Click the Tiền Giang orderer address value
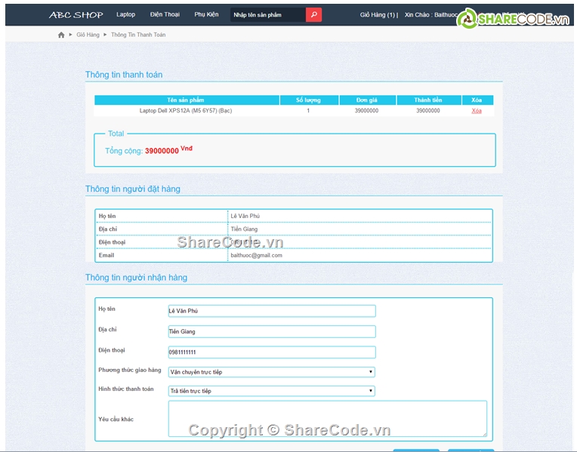 [244, 229]
